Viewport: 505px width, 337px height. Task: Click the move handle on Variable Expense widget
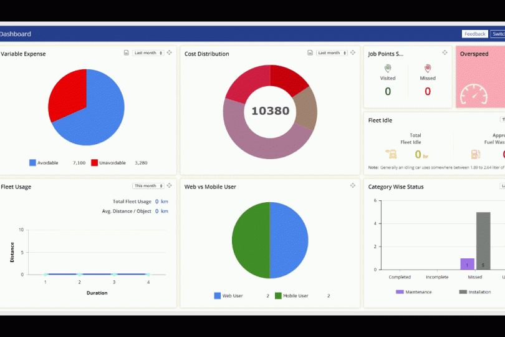pos(170,53)
